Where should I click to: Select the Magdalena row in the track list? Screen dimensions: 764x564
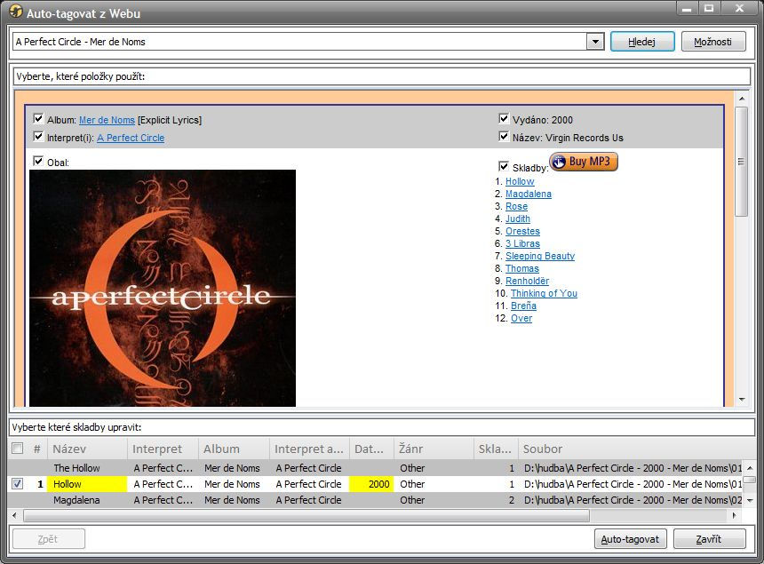coord(375,500)
